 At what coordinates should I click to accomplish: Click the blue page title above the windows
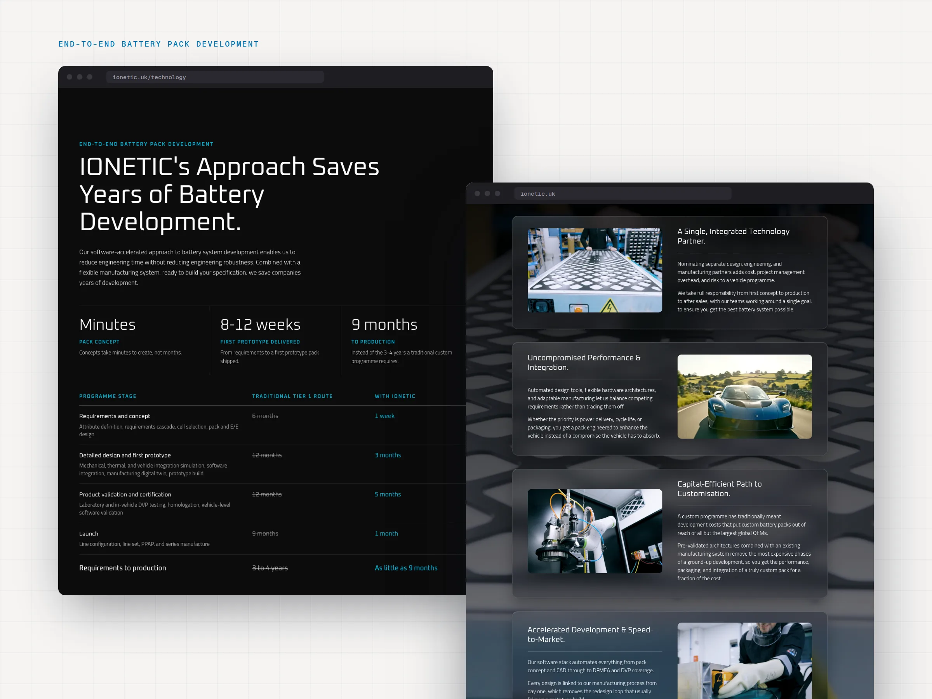158,44
